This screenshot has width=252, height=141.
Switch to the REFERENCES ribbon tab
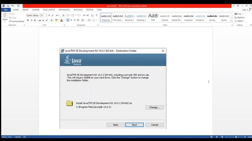click(64, 10)
